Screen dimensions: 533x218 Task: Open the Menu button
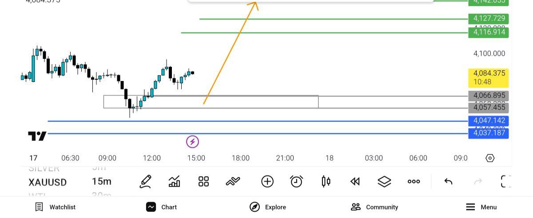click(x=481, y=207)
